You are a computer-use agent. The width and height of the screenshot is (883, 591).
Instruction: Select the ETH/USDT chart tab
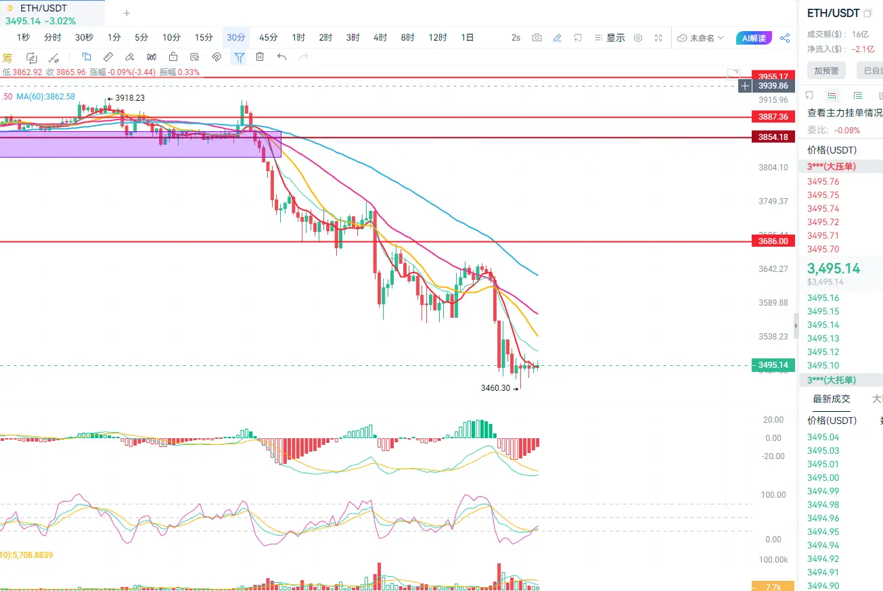coord(52,14)
